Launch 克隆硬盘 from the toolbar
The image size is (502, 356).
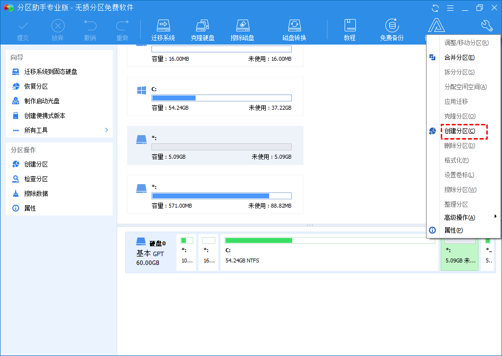[202, 30]
